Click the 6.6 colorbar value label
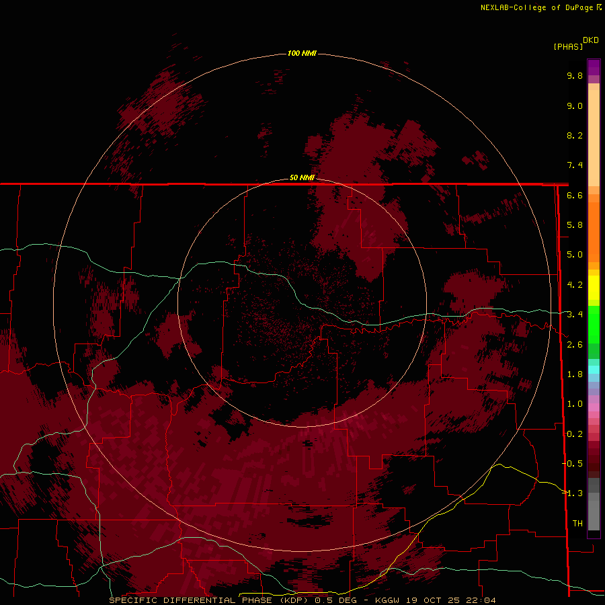The width and height of the screenshot is (605, 605). [x=575, y=195]
